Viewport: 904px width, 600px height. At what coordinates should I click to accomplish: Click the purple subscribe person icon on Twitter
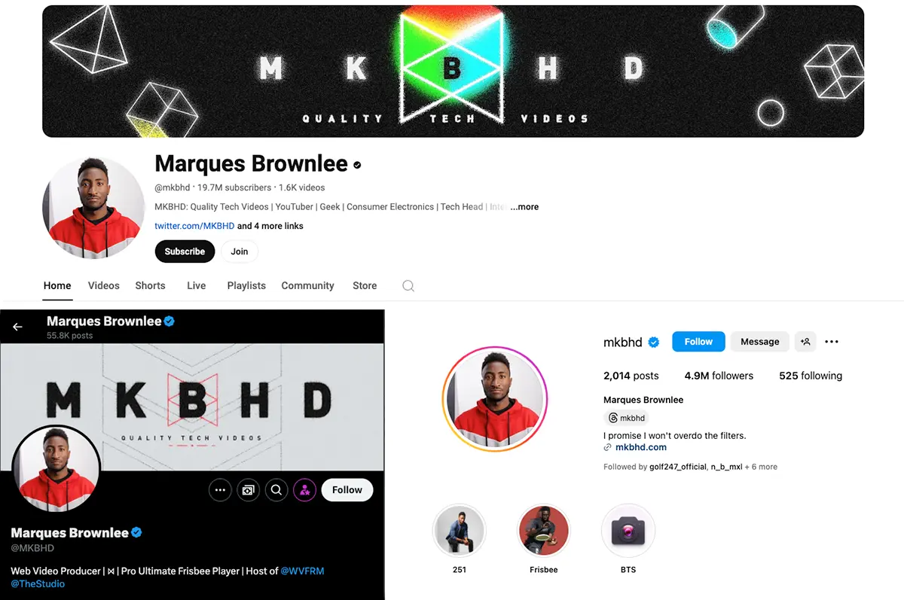pyautogui.click(x=304, y=490)
